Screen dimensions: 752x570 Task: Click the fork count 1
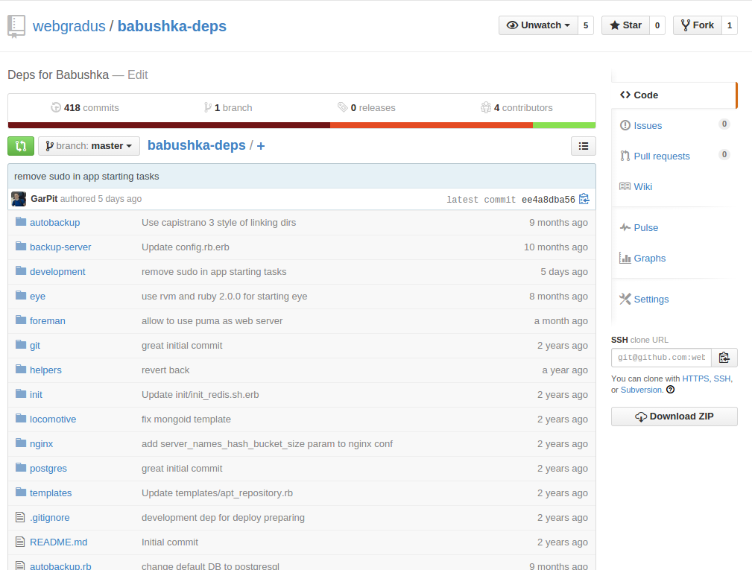point(730,25)
